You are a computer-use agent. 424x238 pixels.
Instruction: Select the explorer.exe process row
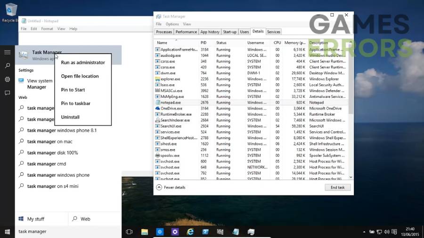[x=171, y=79]
